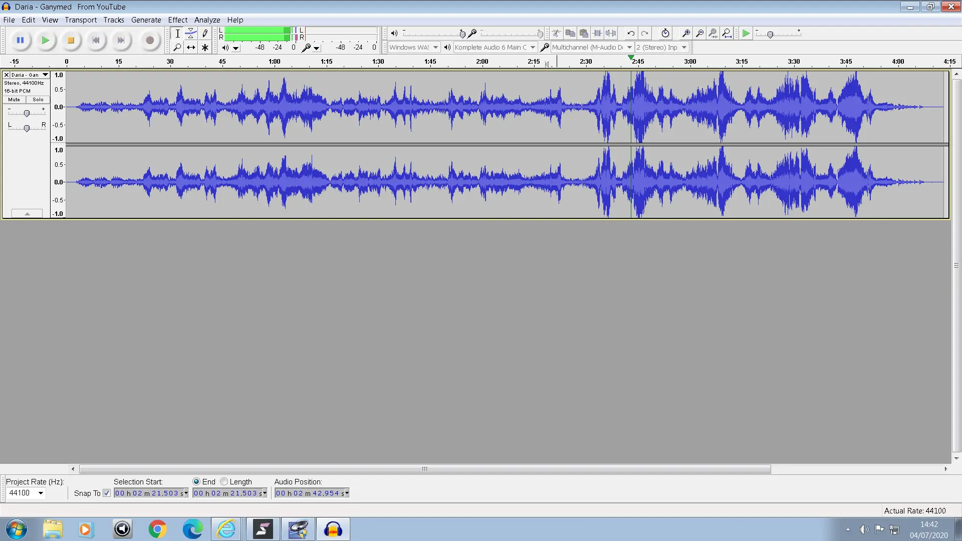Click the Zoom In magnifier icon
This screenshot has width=962, height=541.
686,34
